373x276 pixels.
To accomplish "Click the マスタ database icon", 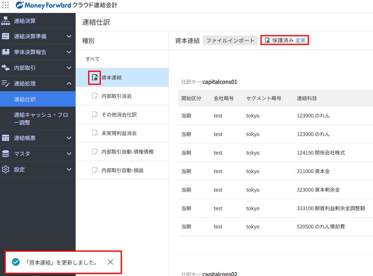I will click(x=6, y=154).
